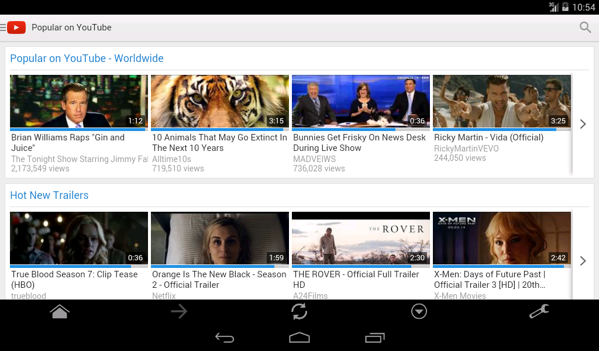Tap channel name 'RickyMartinVEVO'

click(466, 149)
